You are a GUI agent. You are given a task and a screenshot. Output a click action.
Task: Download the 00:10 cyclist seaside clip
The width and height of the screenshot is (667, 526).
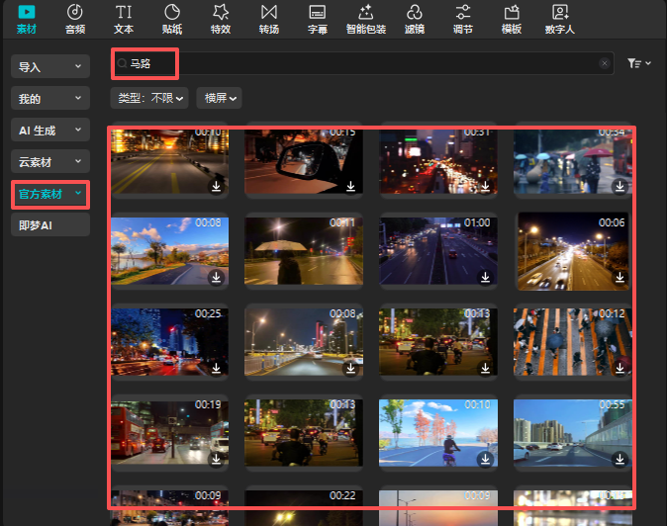(485, 459)
